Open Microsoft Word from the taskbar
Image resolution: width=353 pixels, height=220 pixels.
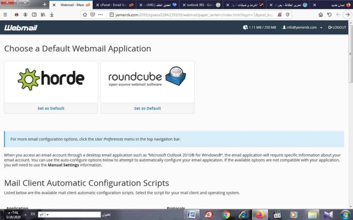(x=192, y=215)
